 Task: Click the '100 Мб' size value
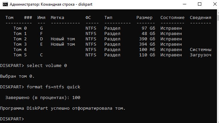tap(147, 50)
